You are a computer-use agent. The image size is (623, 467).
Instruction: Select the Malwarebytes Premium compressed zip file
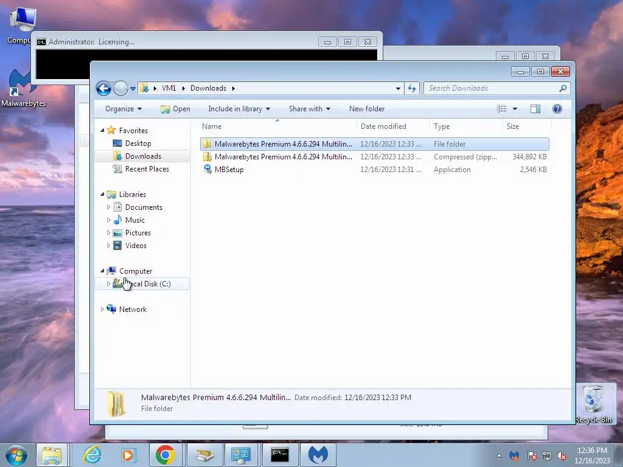375,156
